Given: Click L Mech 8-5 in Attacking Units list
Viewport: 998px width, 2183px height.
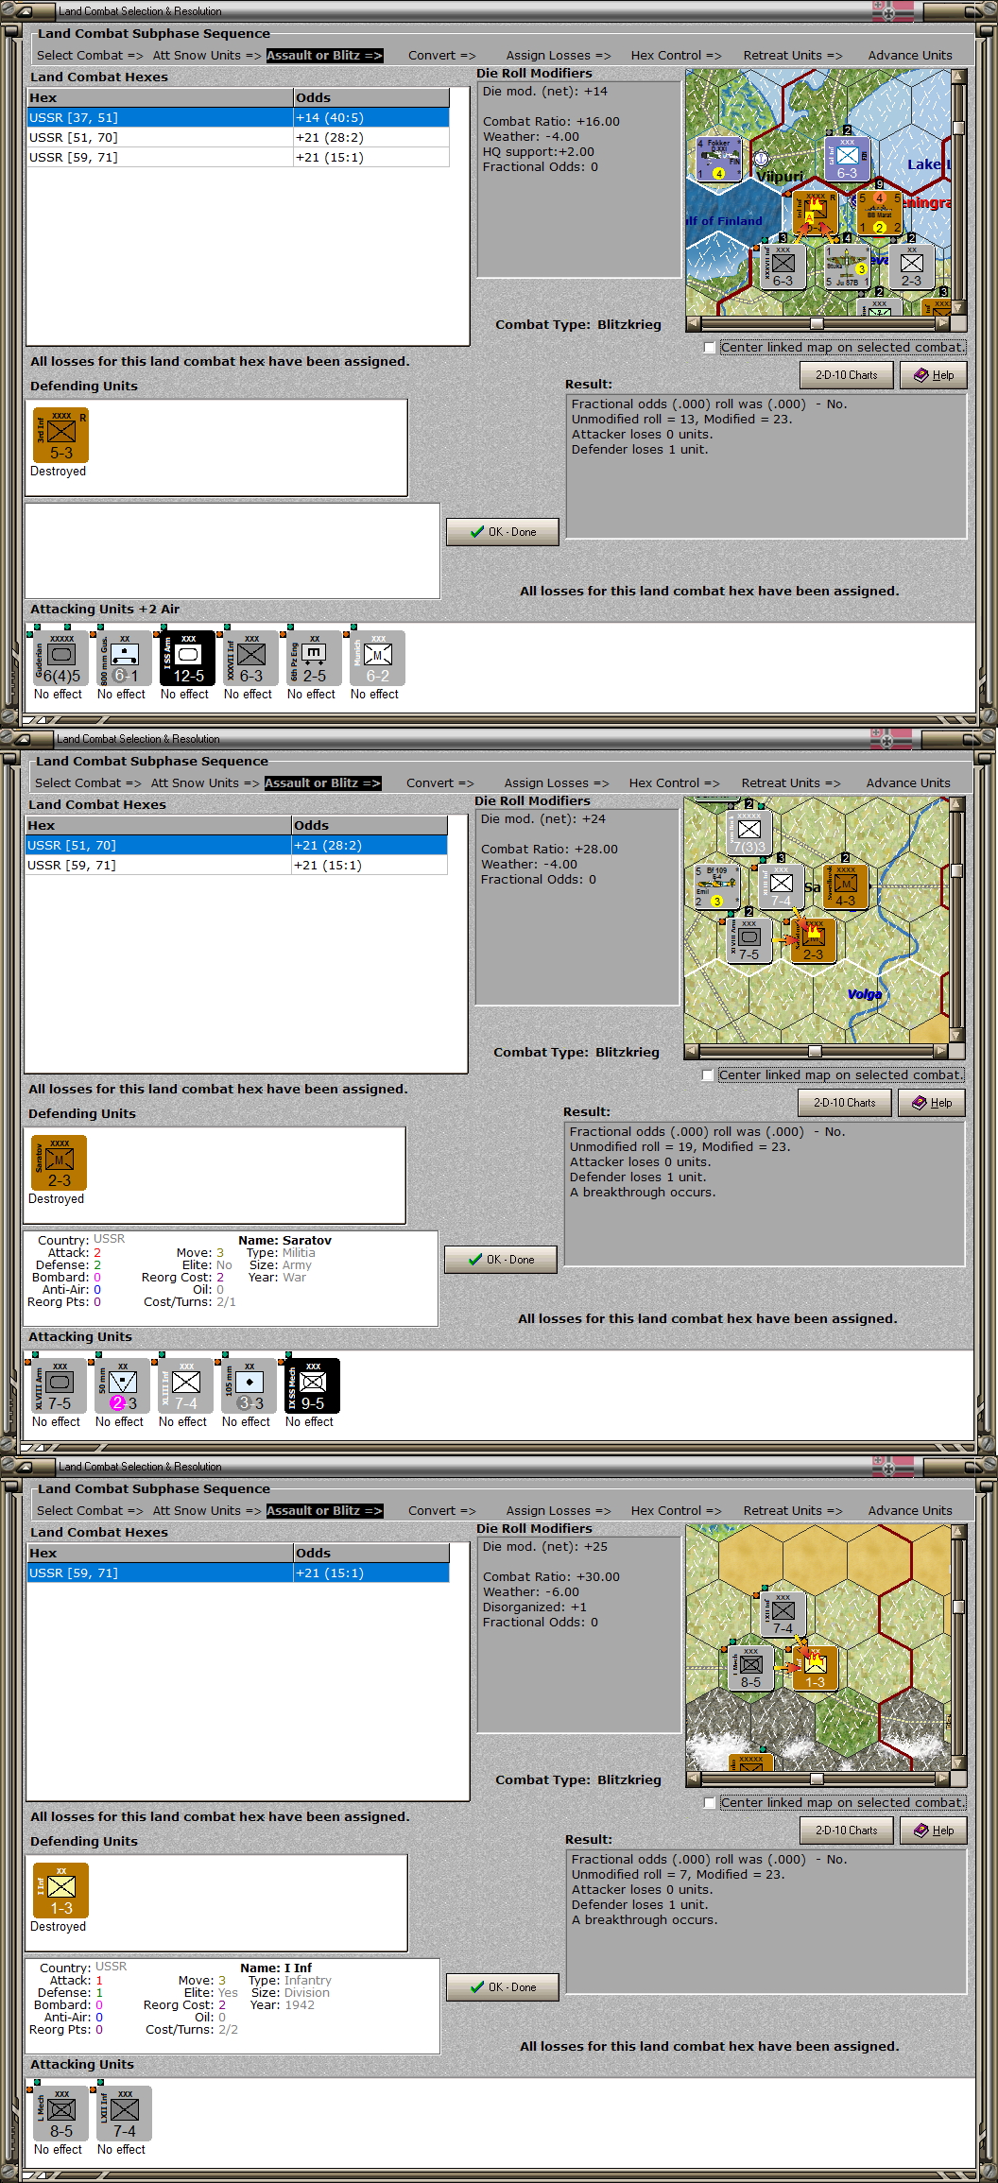Looking at the screenshot, I should 60,2113.
